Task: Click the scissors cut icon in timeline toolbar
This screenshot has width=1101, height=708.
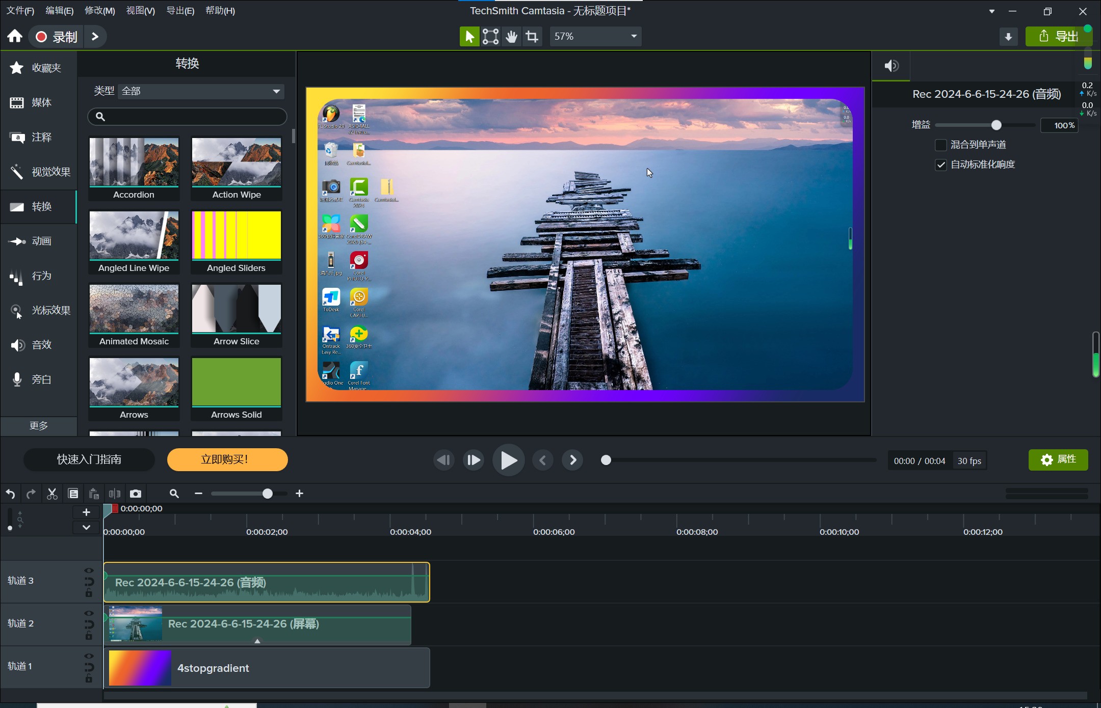Action: (x=51, y=493)
